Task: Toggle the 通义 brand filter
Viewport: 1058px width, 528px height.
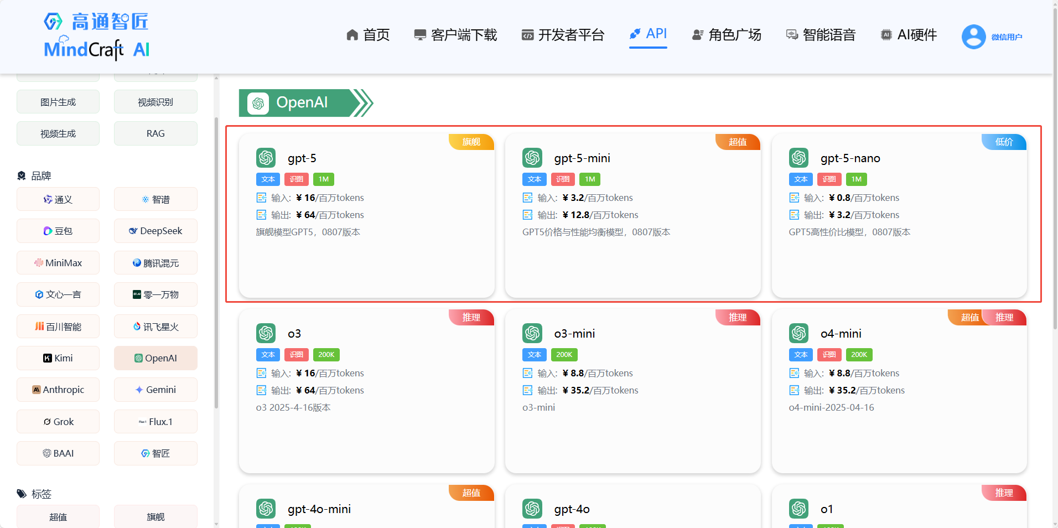Action: [58, 199]
